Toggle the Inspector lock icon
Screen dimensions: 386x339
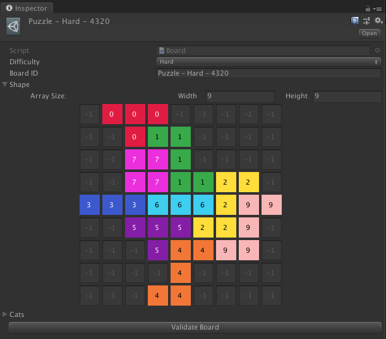pyautogui.click(x=368, y=8)
